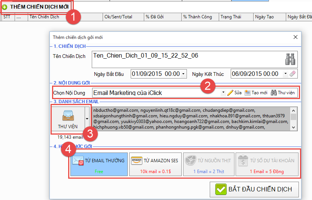Viewport: 312px width, 200px height.
Task: Click the pencil Sửa edit icon
Action: [x=230, y=93]
